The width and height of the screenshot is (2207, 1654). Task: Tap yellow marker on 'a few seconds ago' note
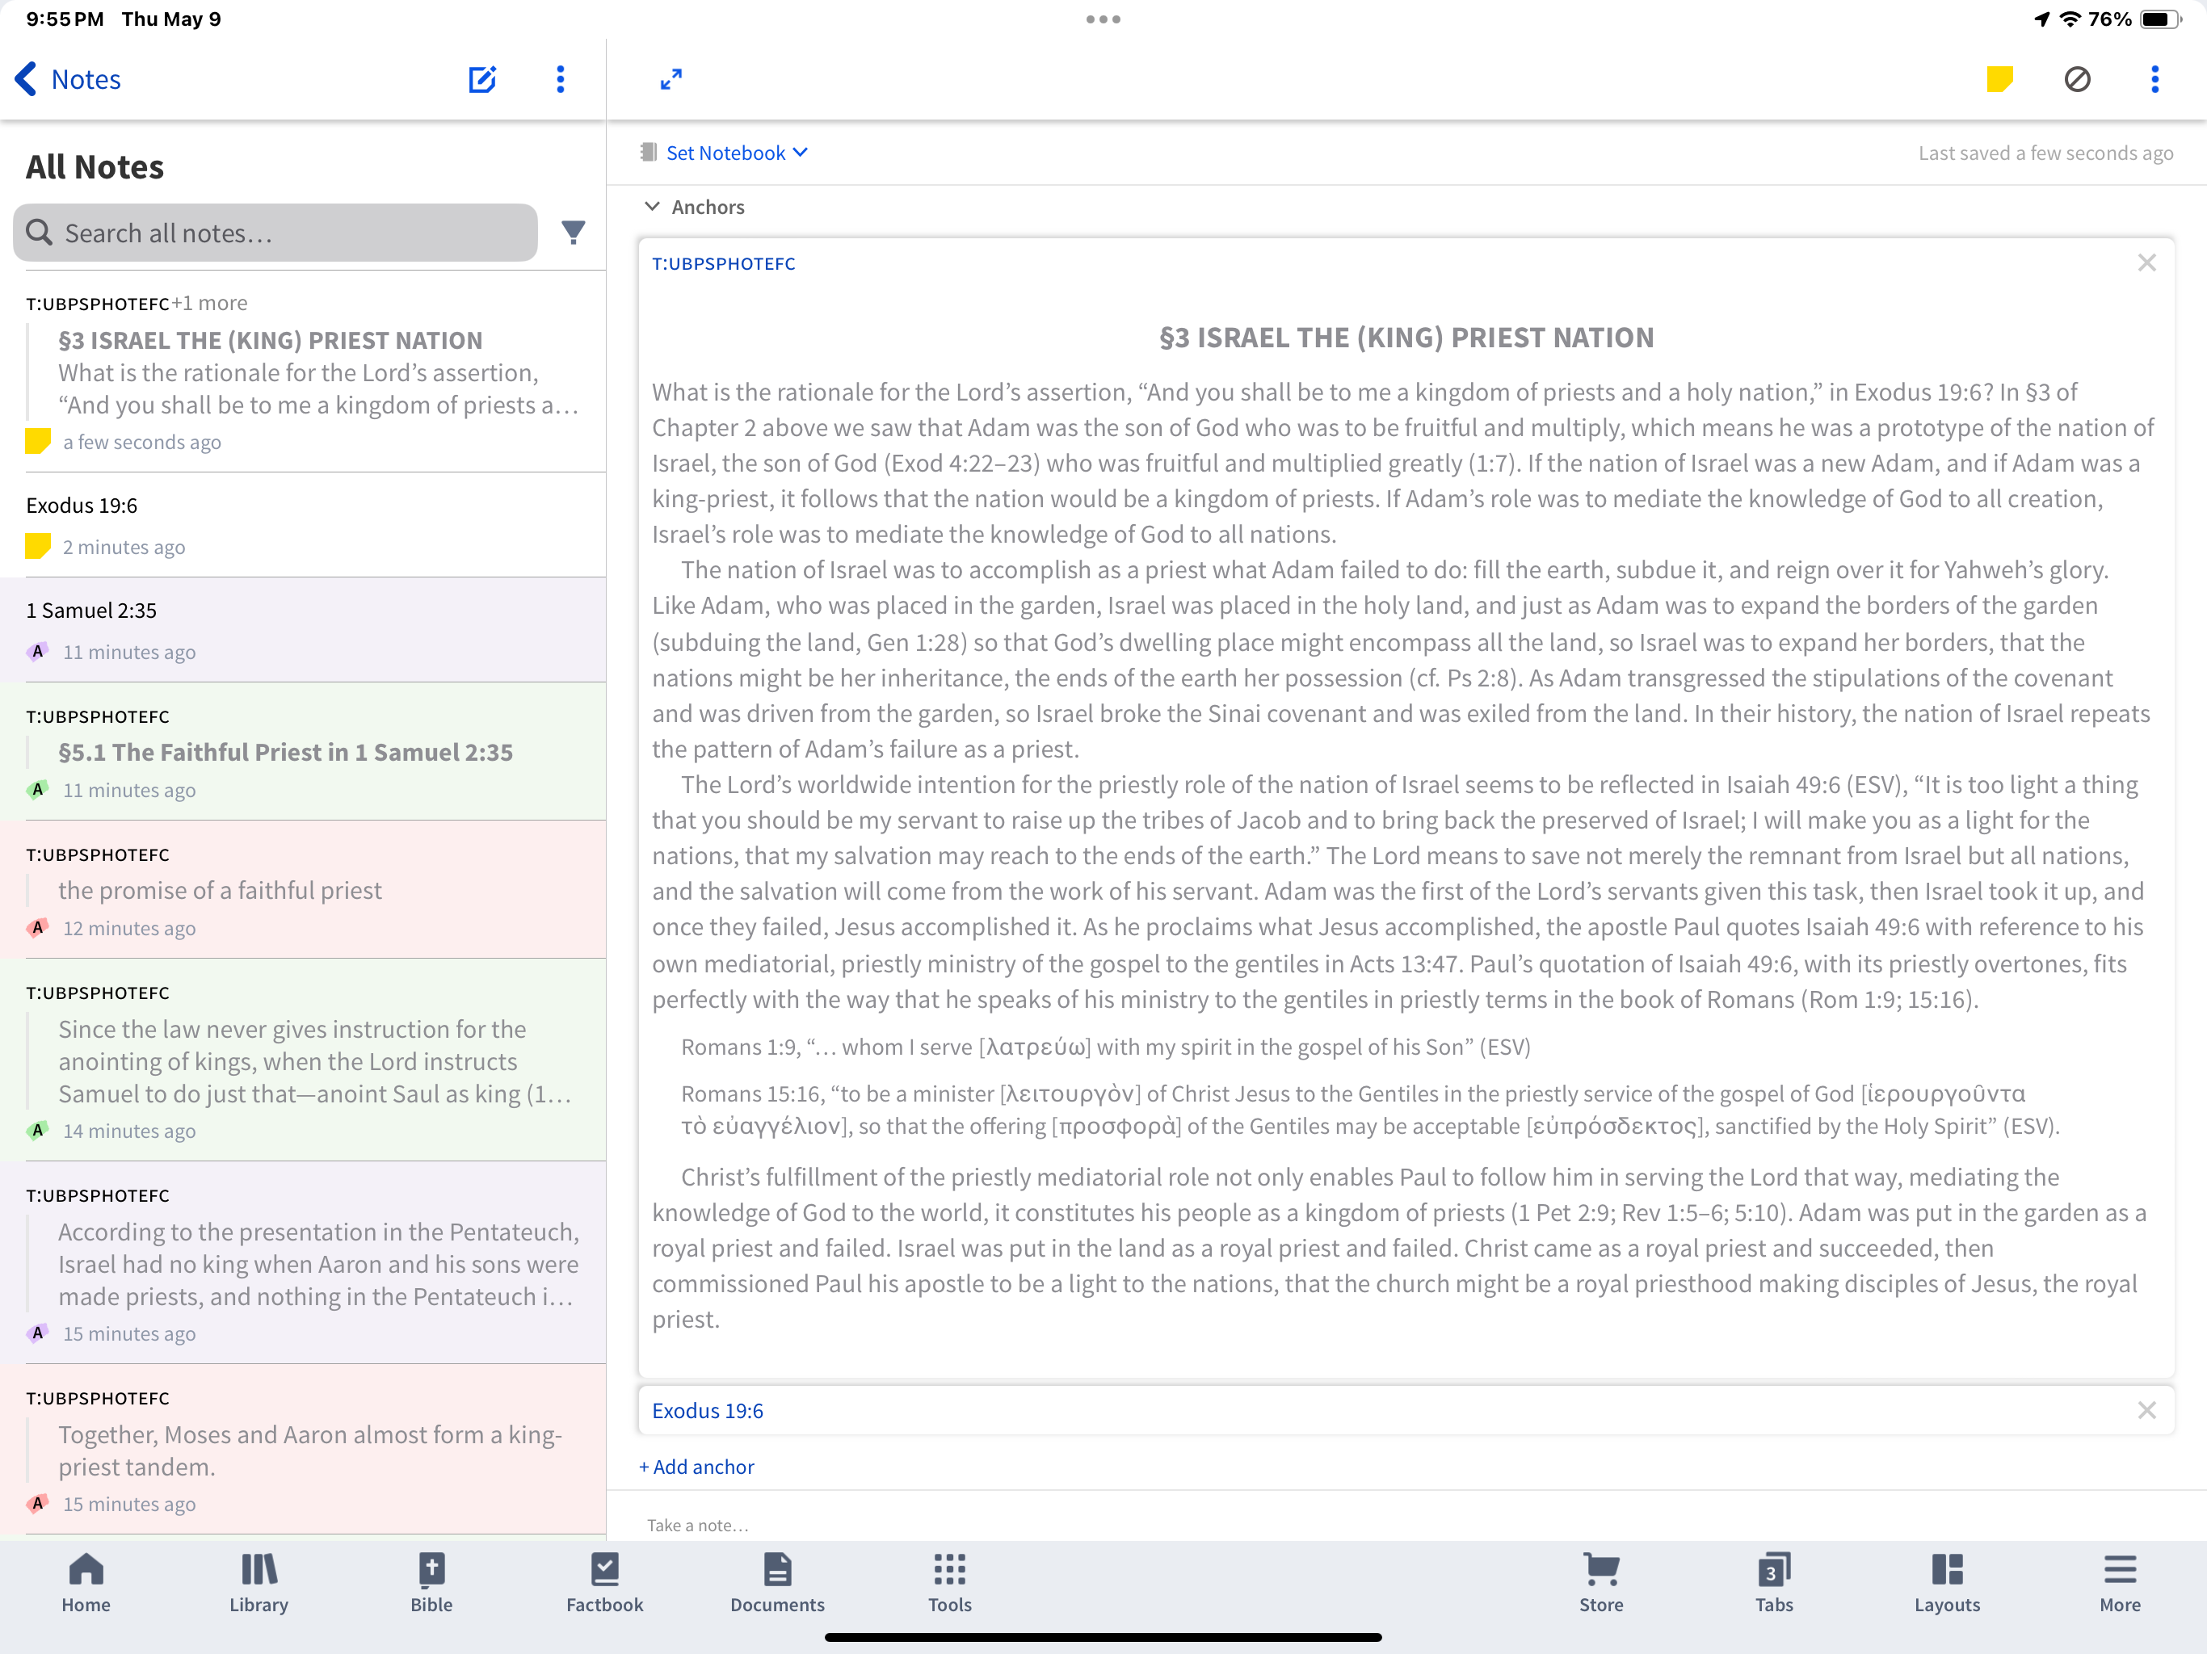(38, 441)
